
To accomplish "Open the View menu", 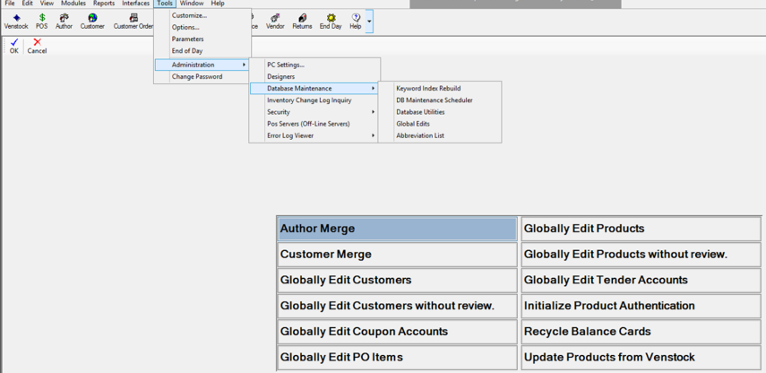I will coord(47,4).
